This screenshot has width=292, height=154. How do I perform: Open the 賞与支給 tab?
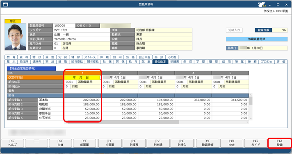point(93,62)
